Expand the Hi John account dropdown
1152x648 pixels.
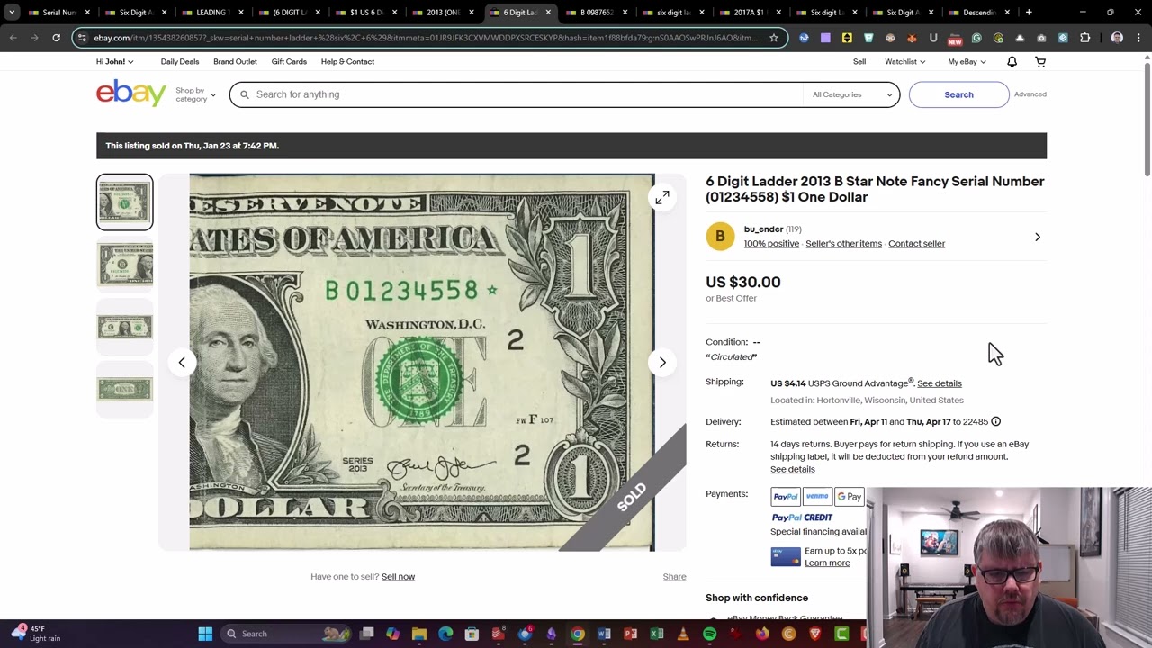(x=114, y=61)
